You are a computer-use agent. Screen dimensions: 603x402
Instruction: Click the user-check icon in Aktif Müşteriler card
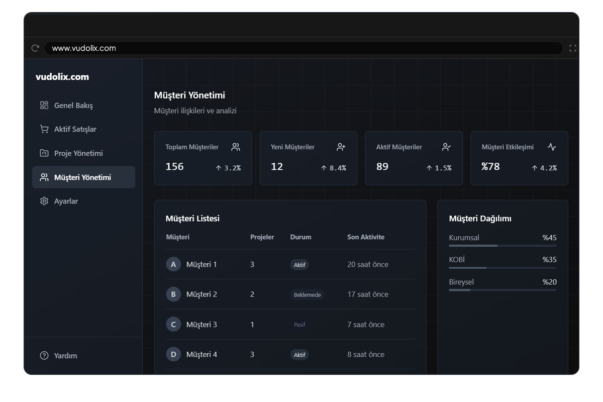(x=446, y=147)
